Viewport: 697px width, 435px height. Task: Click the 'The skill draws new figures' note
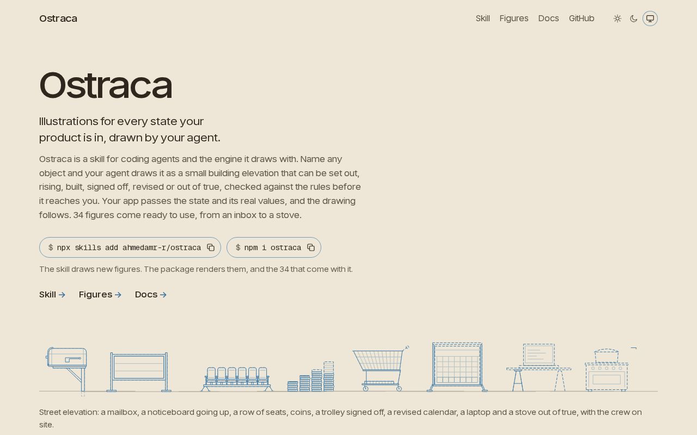196,269
